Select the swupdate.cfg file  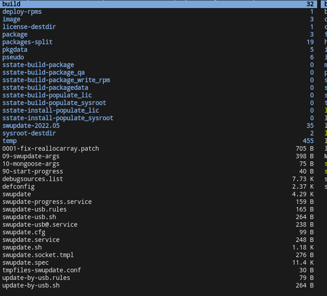[x=24, y=232]
